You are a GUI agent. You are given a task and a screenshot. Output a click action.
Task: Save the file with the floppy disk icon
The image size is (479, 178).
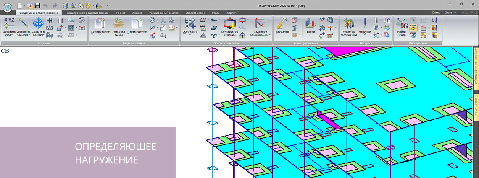[x=37, y=5]
